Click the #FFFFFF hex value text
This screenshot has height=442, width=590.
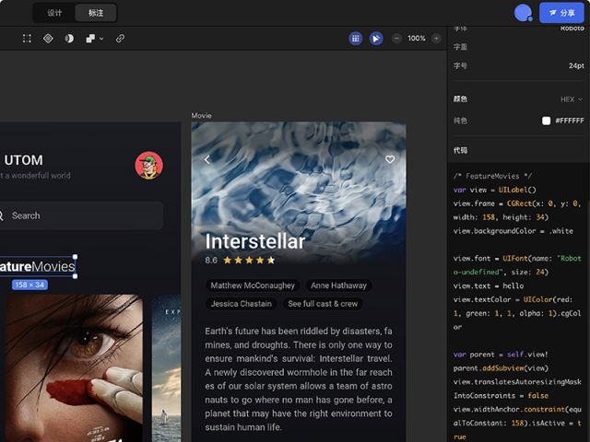pyautogui.click(x=570, y=121)
